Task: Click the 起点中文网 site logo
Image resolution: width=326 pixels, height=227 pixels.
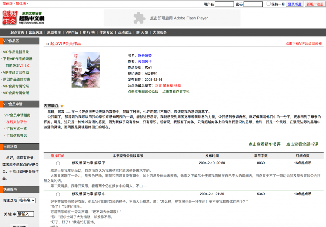Action: point(23,18)
